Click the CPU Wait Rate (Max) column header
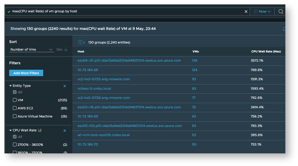The width and height of the screenshot is (298, 166). [266, 52]
